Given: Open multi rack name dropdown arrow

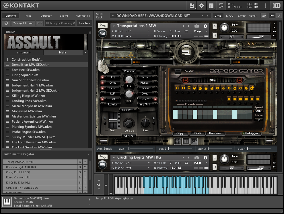Looking at the screenshot, I should (x=113, y=16).
